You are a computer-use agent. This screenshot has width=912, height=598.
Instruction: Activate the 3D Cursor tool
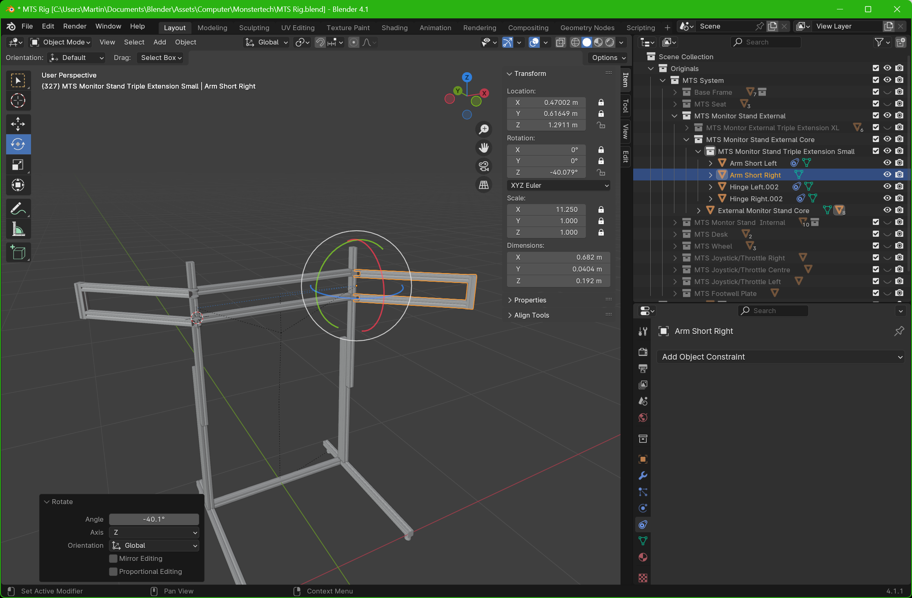(18, 101)
